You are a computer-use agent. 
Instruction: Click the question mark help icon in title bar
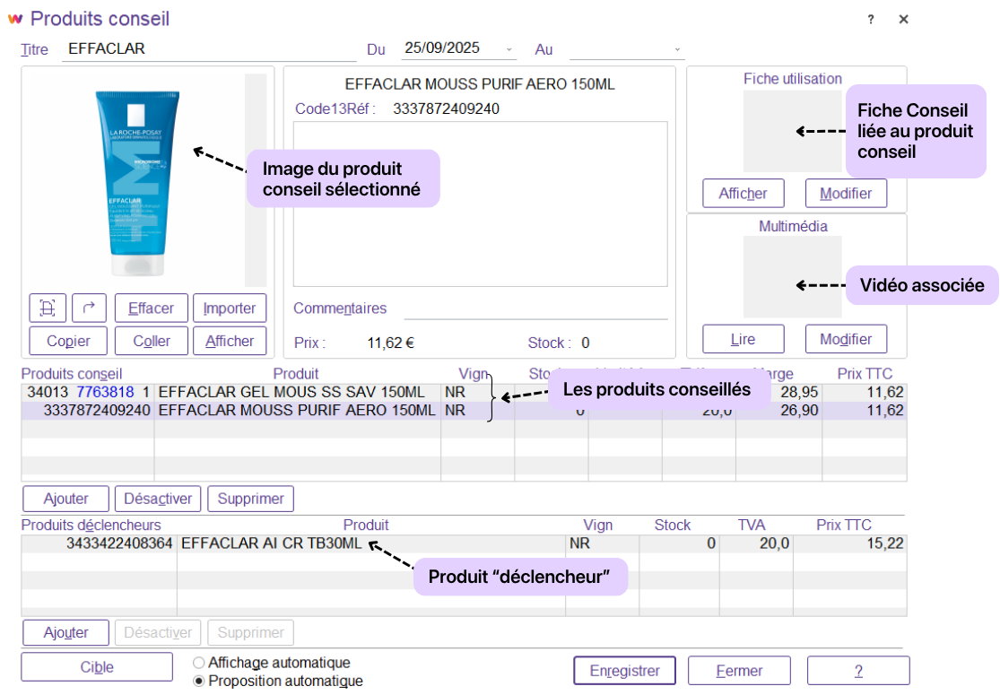coord(871,19)
